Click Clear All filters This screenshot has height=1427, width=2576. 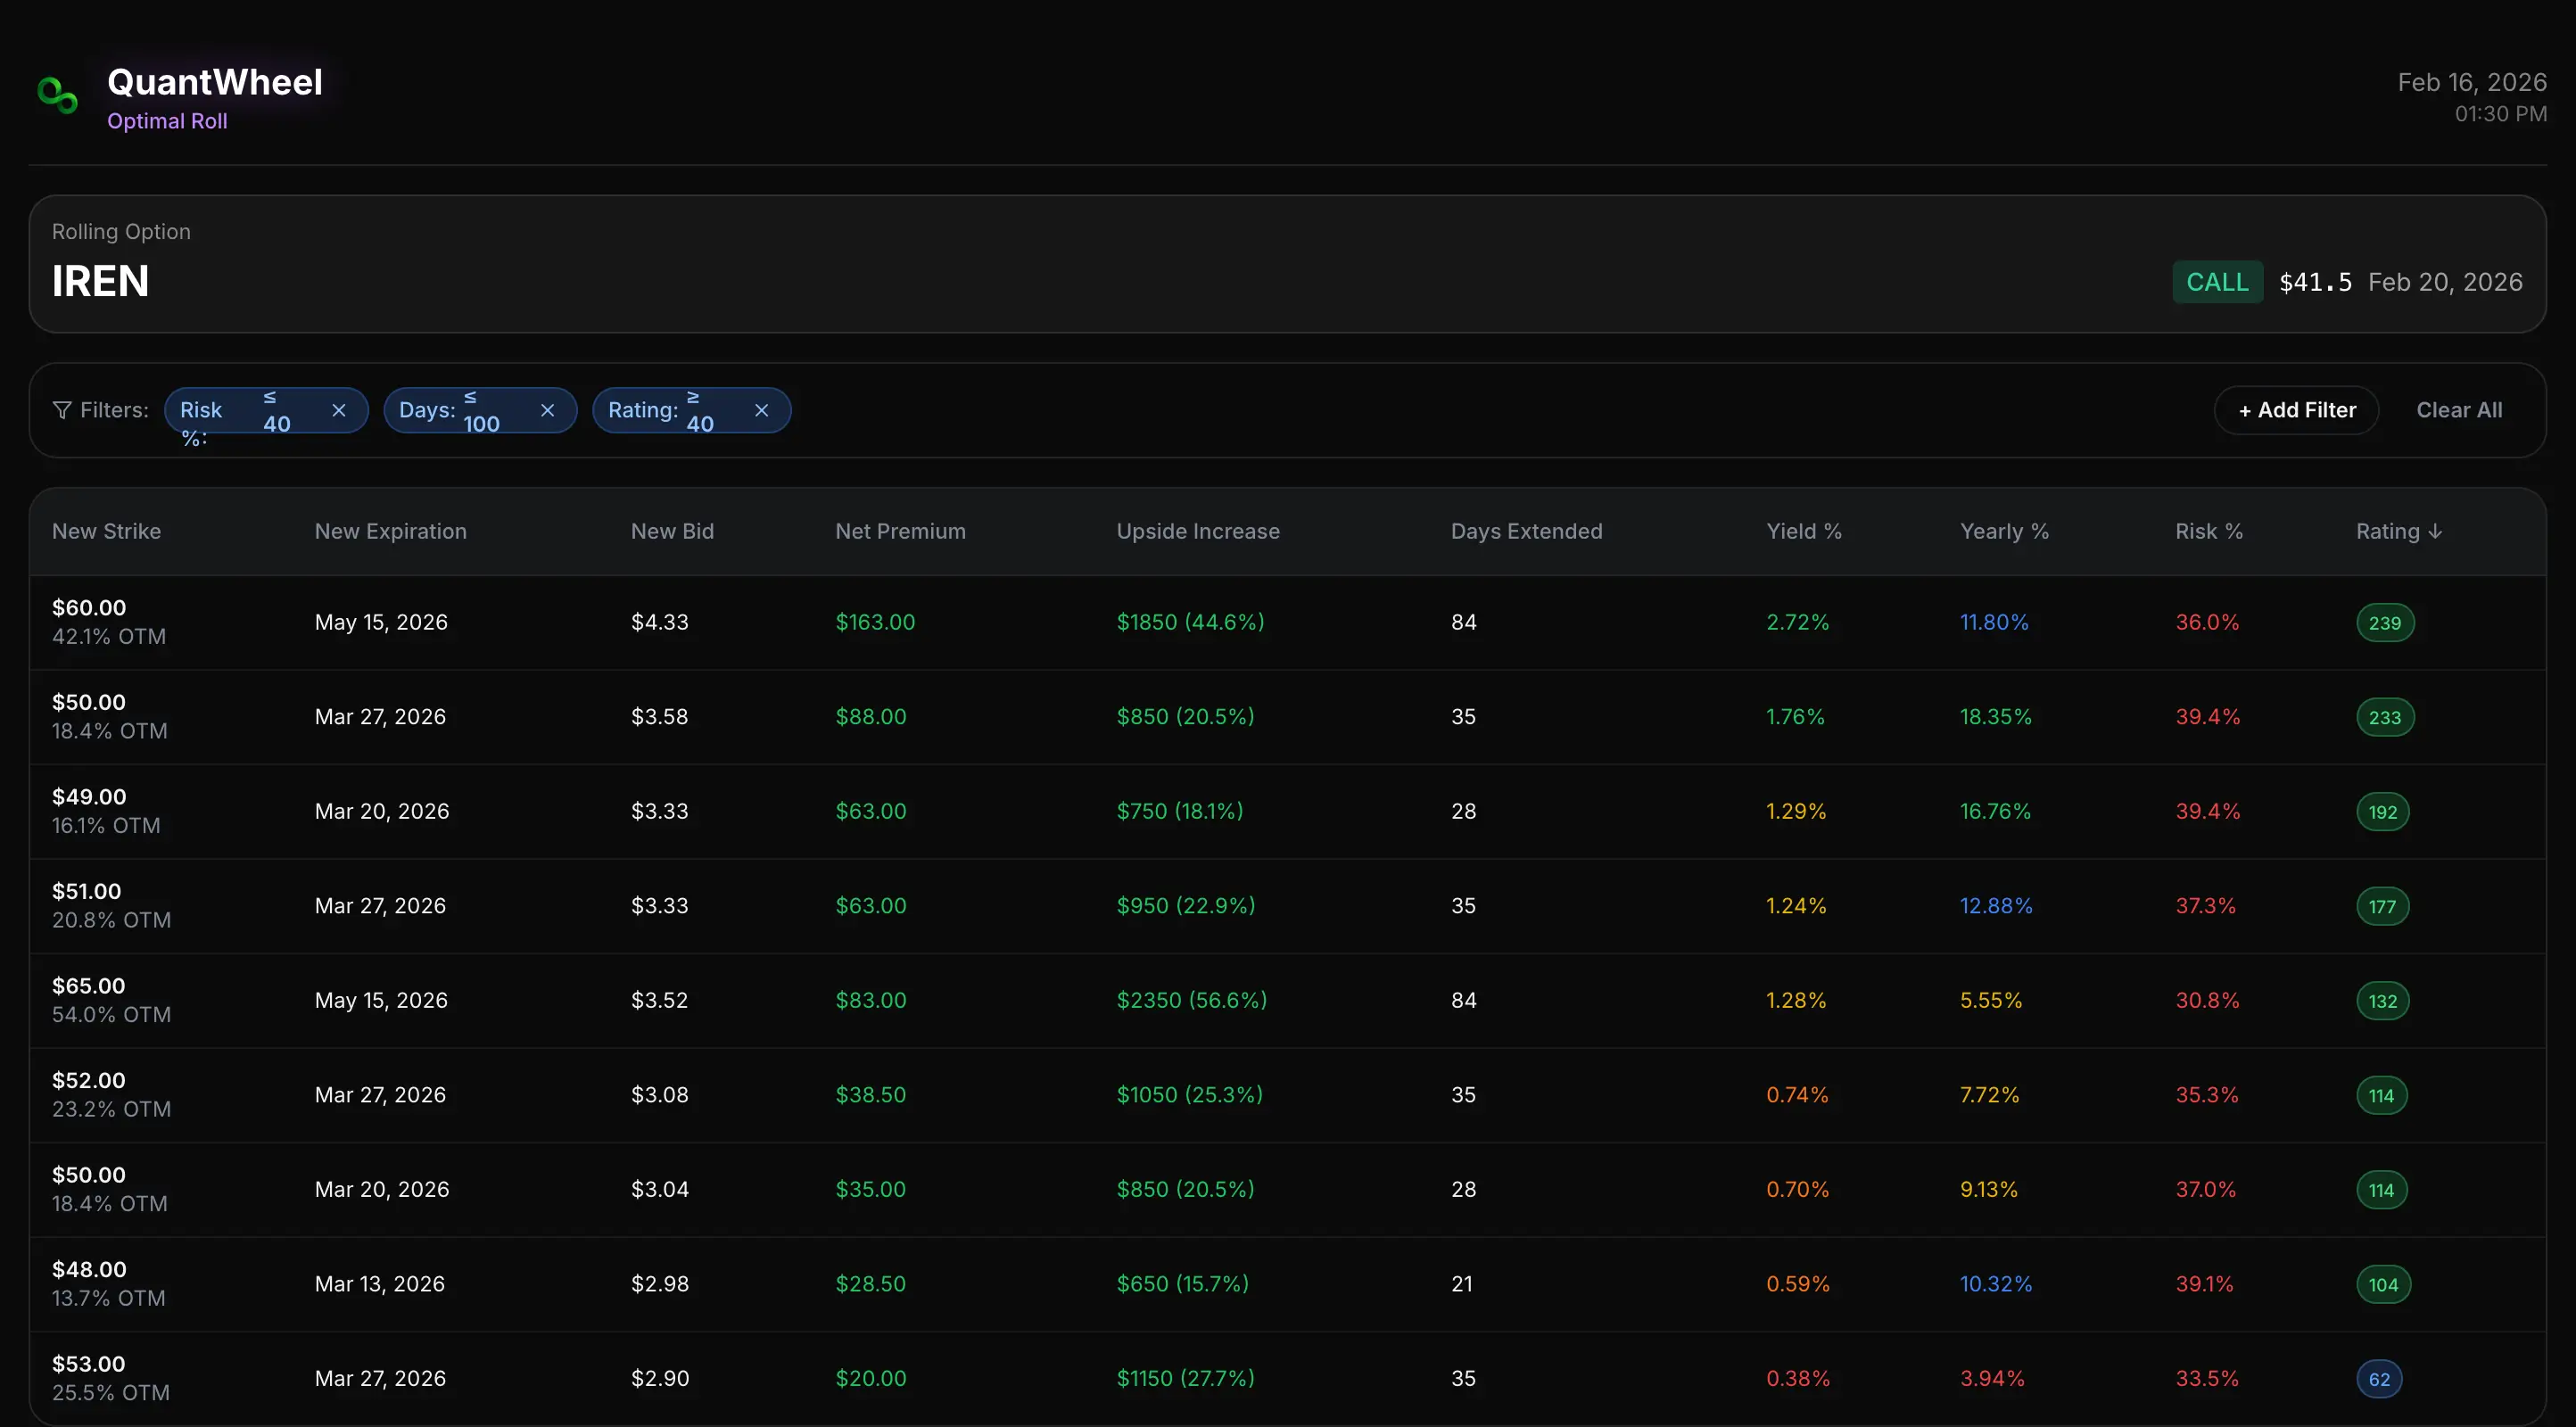[x=2459, y=410]
